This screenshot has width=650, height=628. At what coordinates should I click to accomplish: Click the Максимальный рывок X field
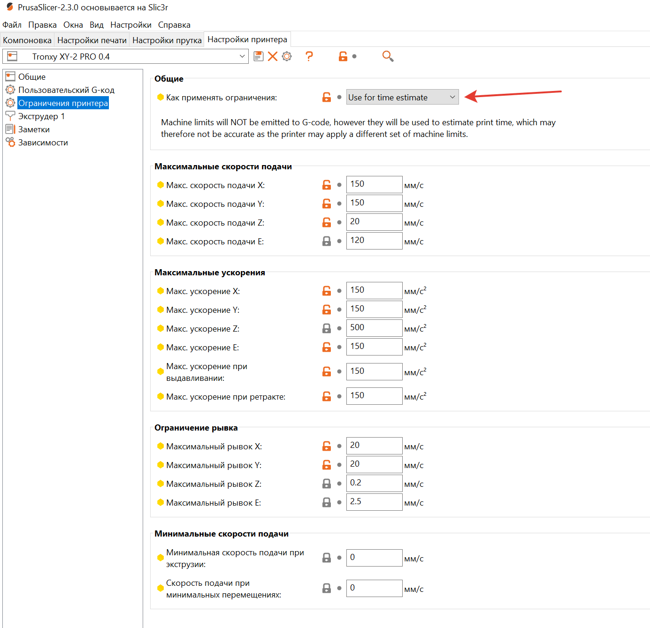point(374,446)
